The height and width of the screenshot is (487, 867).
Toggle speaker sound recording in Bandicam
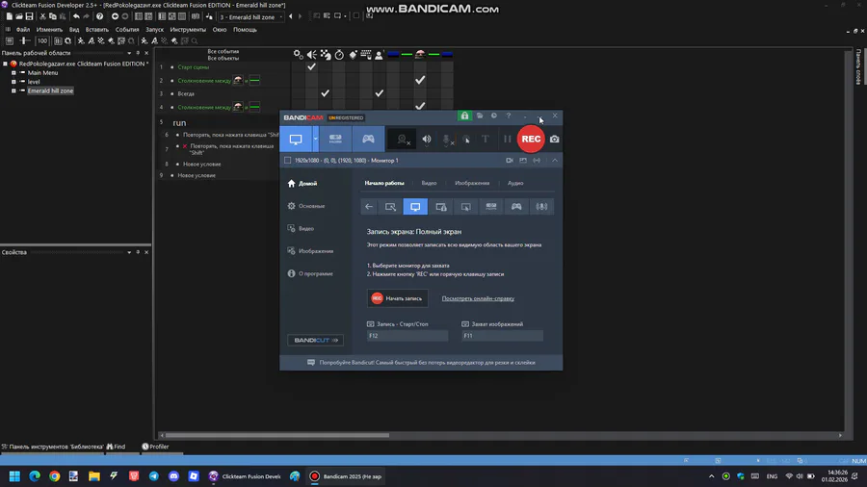tap(427, 140)
